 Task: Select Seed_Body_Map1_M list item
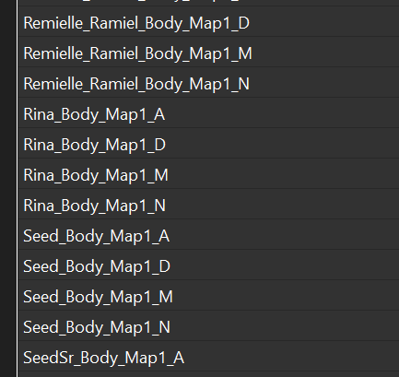pyautogui.click(x=209, y=295)
